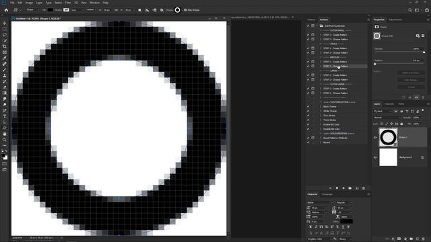Switch to the History tab
Image resolution: width=431 pixels, height=242 pixels.
311,19
